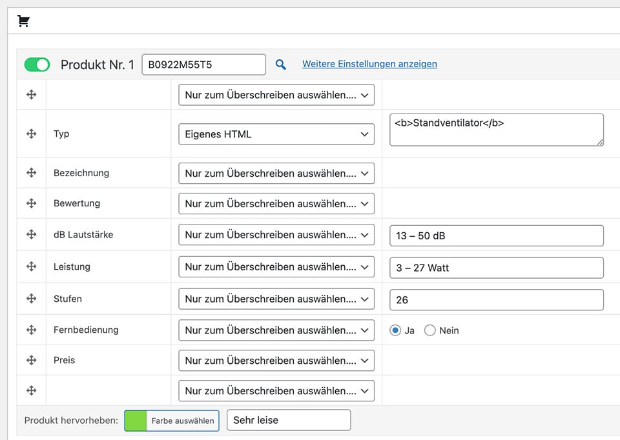Click the magnifier search icon beside ASIN field
620x440 pixels.
click(281, 65)
